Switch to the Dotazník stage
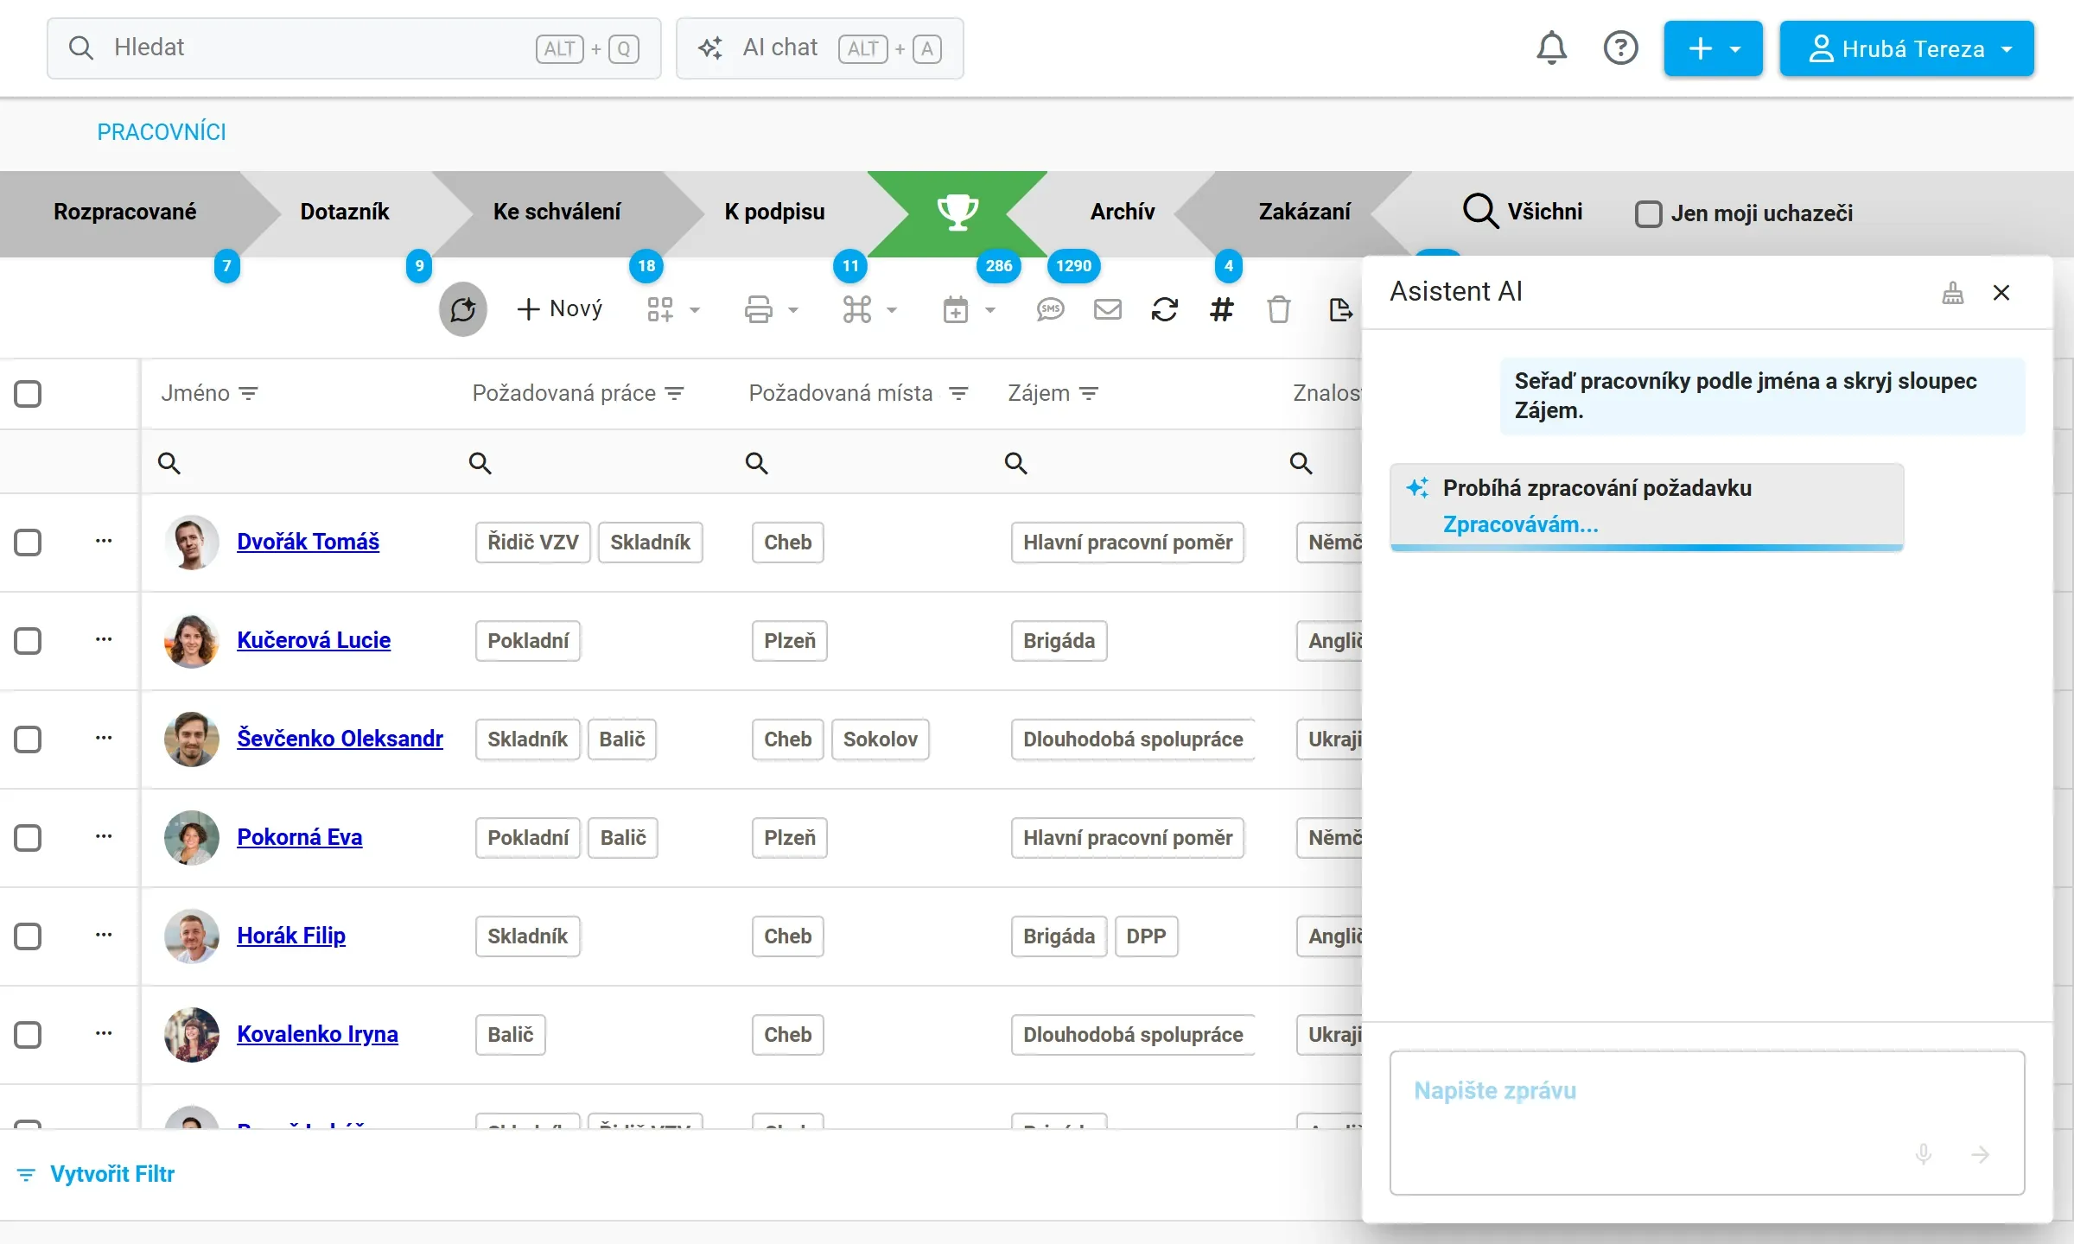The width and height of the screenshot is (2074, 1244). 344,213
